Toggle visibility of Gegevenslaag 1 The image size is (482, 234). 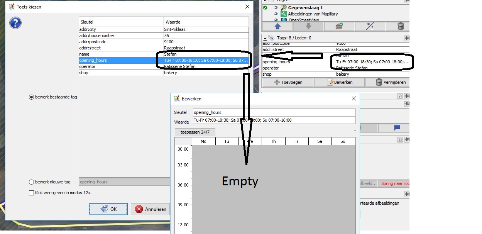(x=276, y=8)
